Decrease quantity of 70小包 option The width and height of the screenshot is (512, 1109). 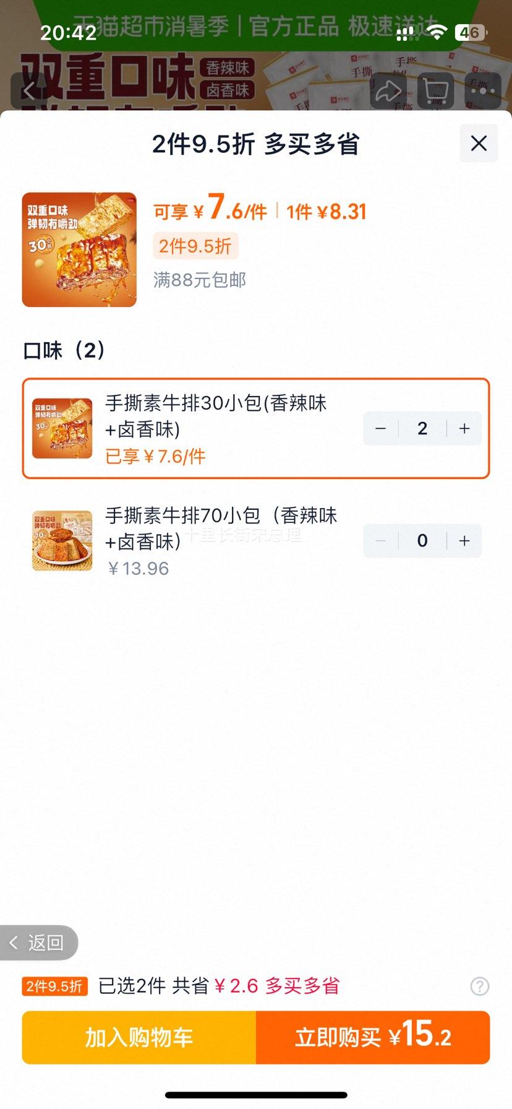click(x=381, y=541)
